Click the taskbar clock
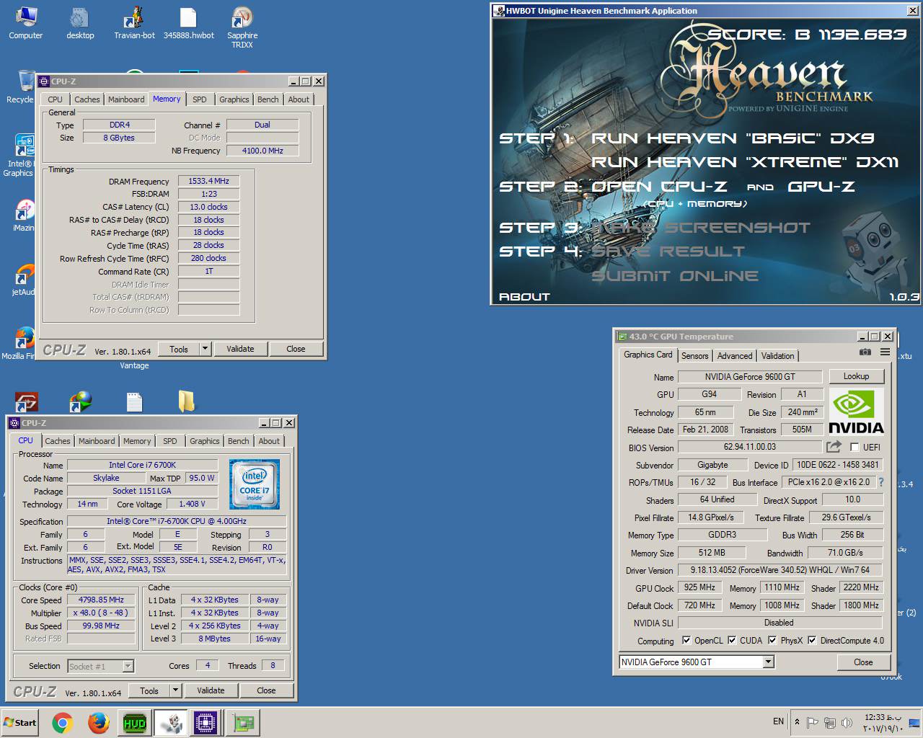923x738 pixels. click(x=883, y=722)
